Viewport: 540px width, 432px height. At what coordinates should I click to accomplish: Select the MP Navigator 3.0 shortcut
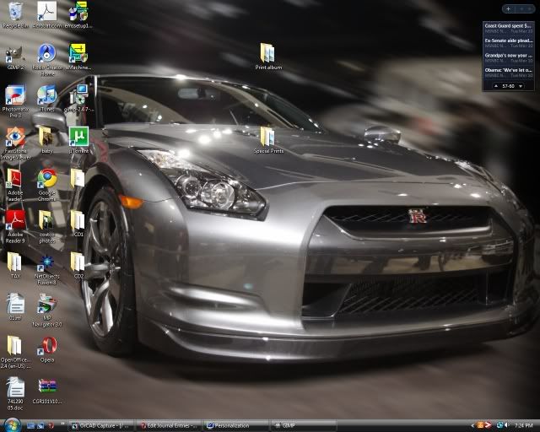[x=47, y=310]
